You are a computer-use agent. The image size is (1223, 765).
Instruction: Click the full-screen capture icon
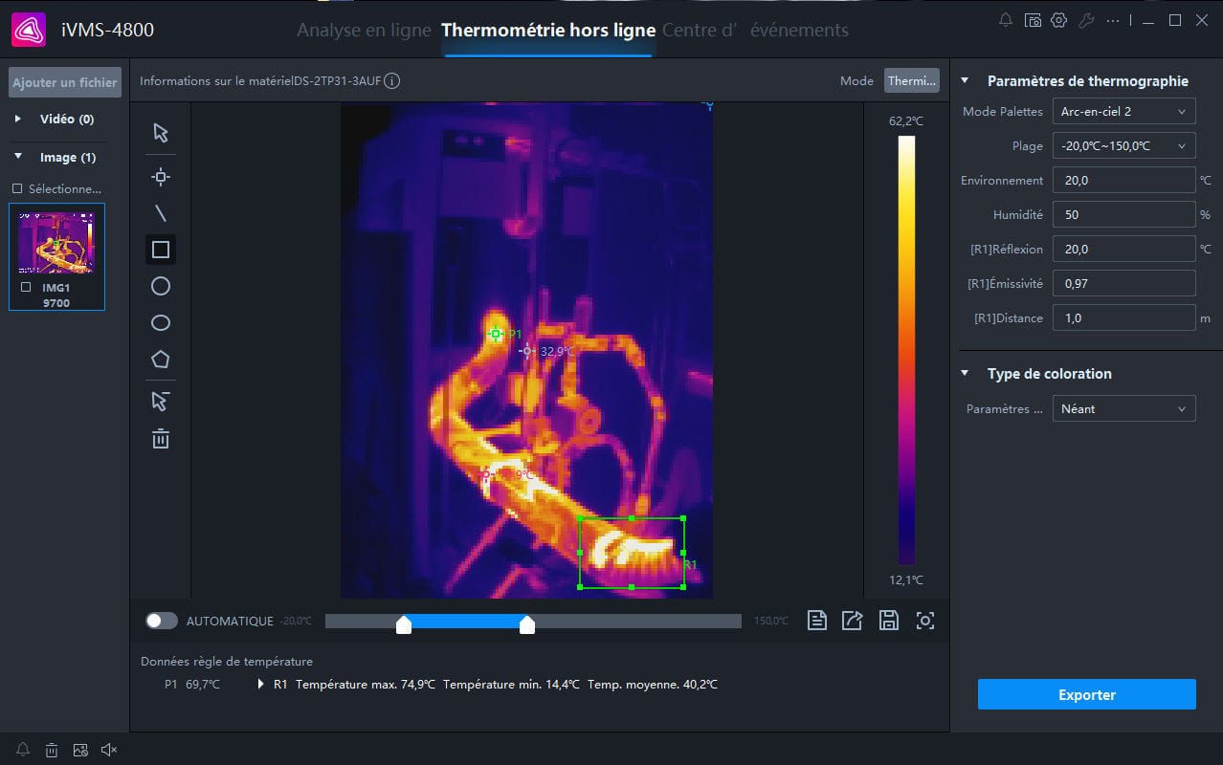924,620
